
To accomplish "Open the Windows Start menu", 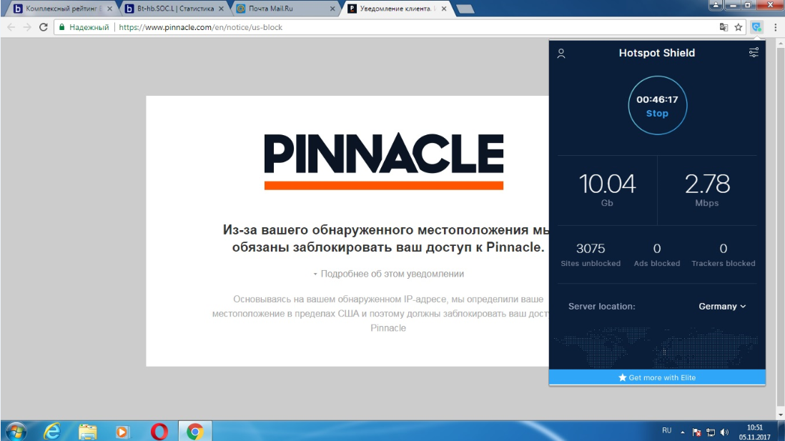I will click(16, 432).
